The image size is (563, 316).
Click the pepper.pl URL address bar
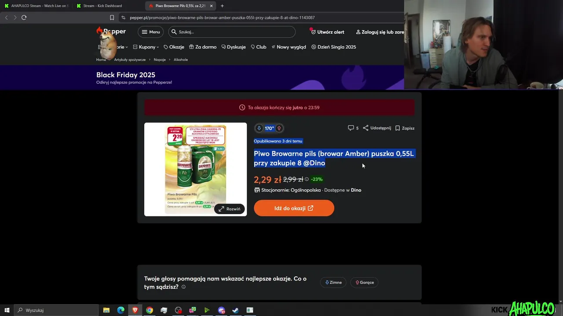coord(262,18)
